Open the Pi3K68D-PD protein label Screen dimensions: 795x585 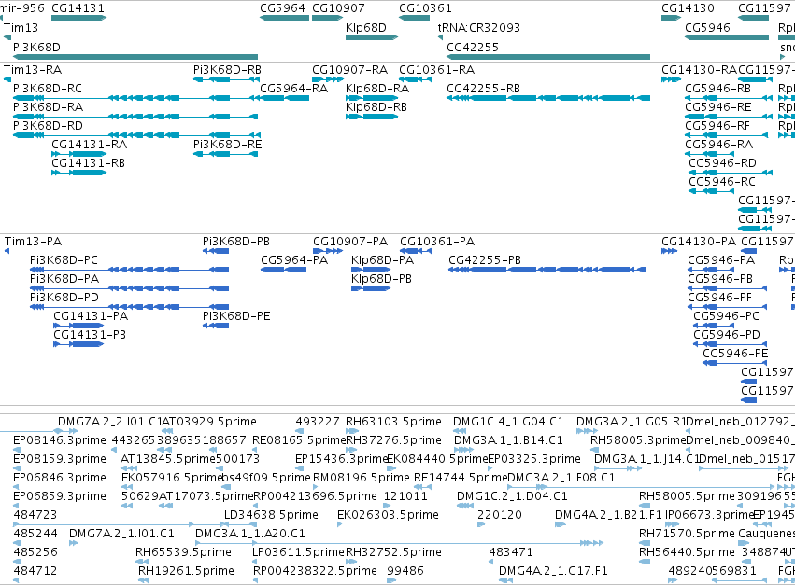point(64,298)
